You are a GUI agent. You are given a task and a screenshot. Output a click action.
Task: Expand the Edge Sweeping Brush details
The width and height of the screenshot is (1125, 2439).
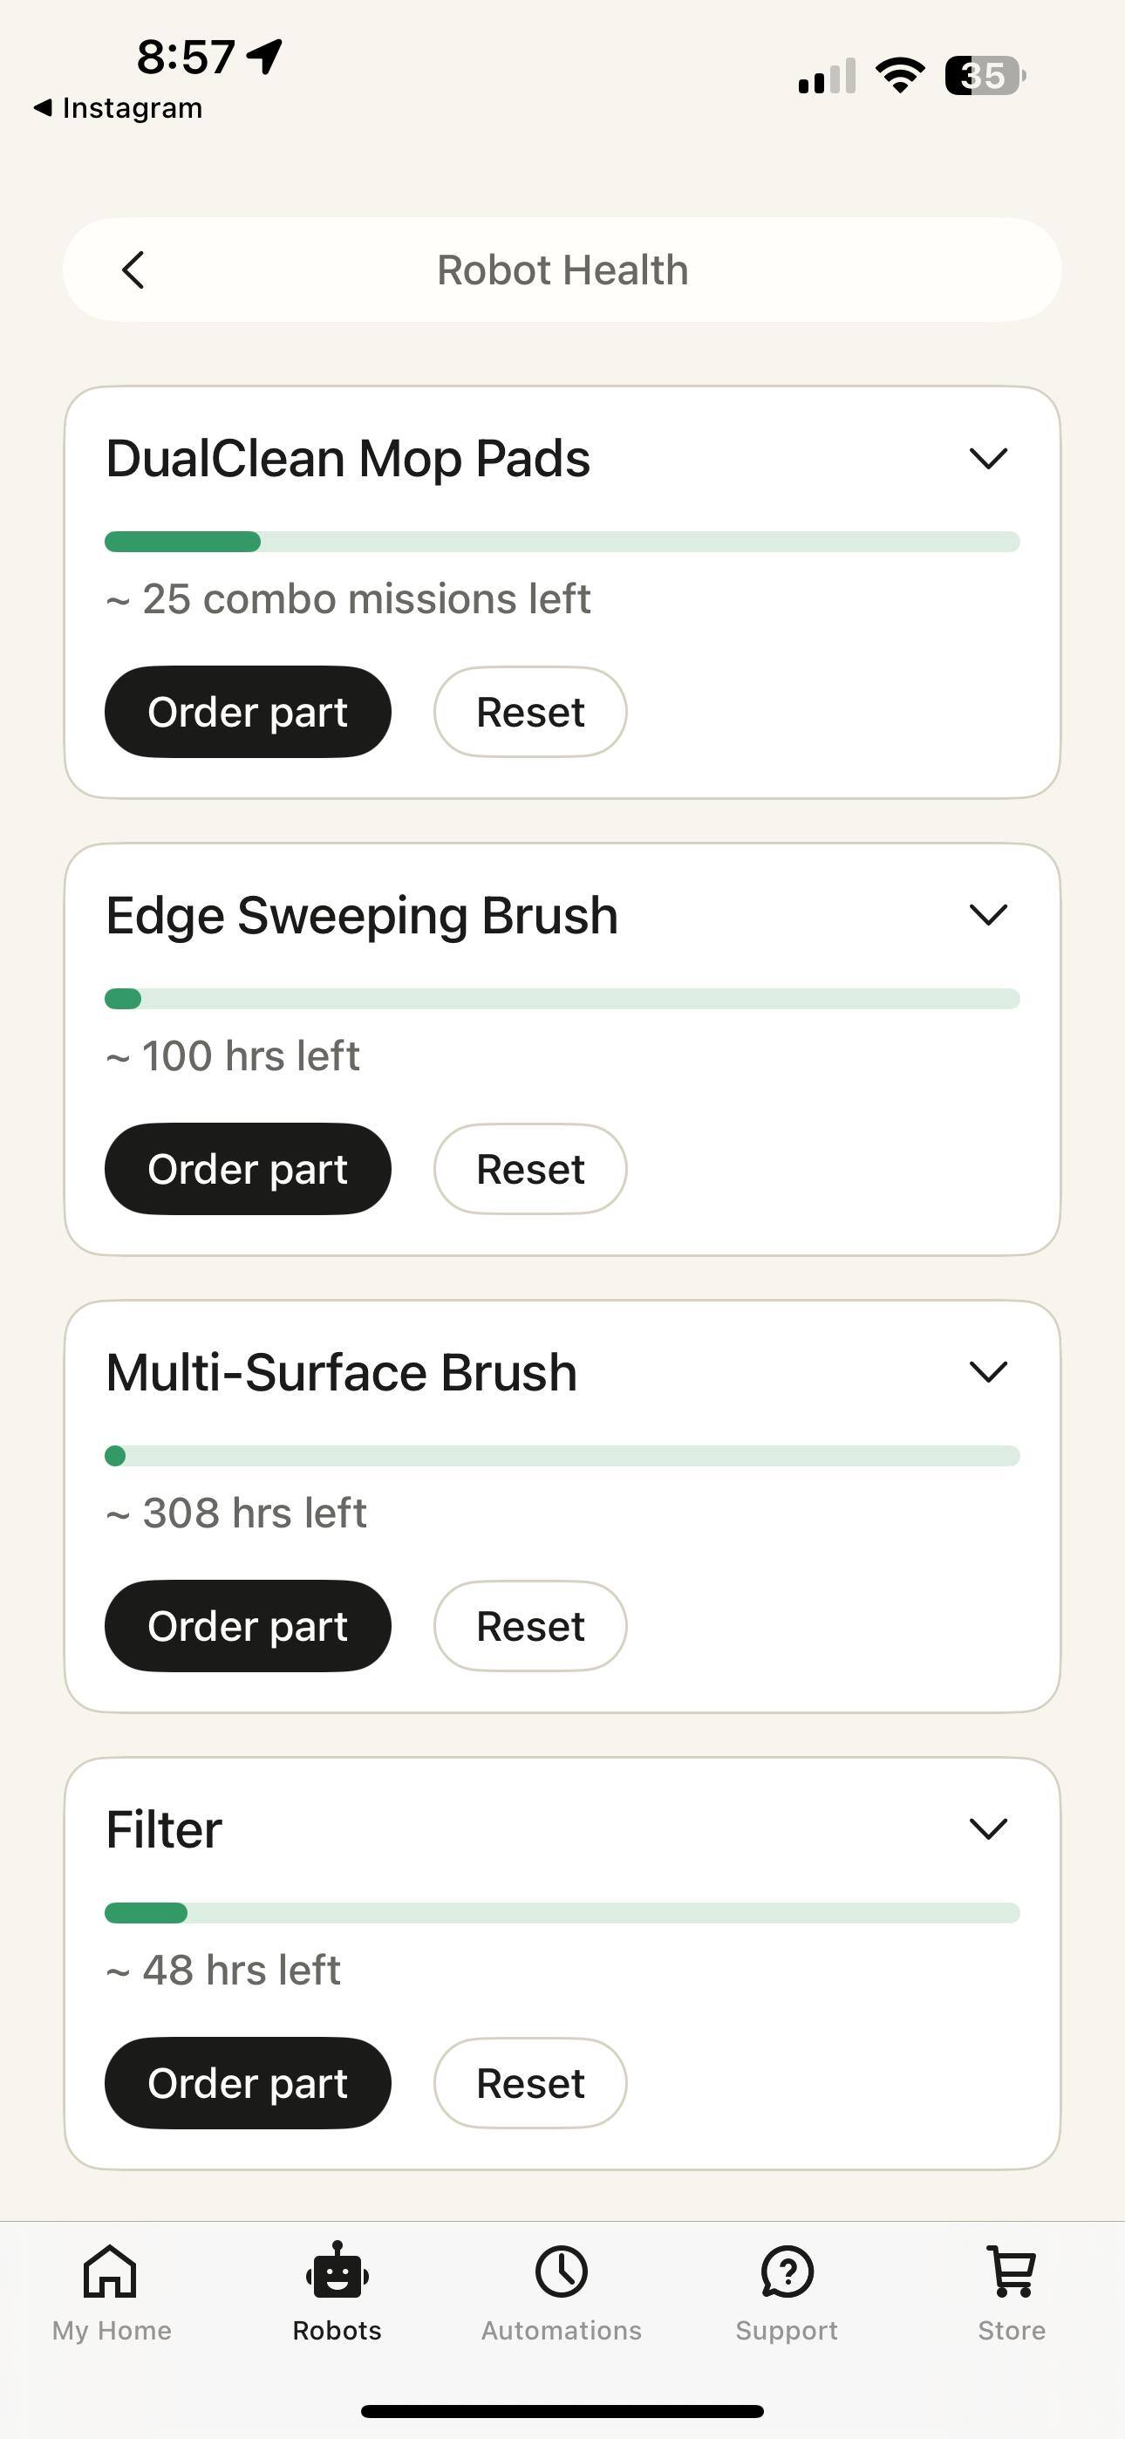point(988,916)
